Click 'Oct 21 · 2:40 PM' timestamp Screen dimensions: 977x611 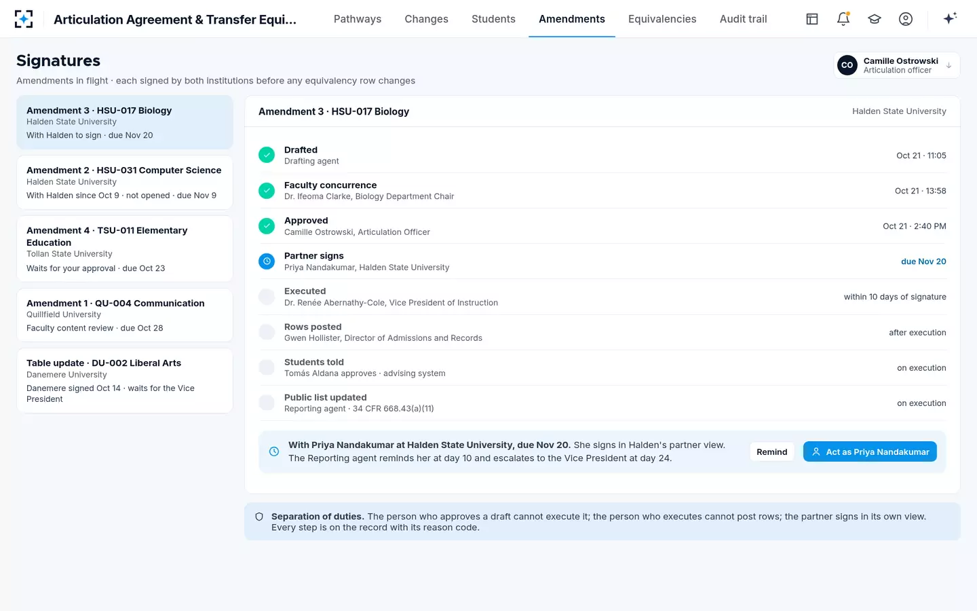(x=915, y=226)
